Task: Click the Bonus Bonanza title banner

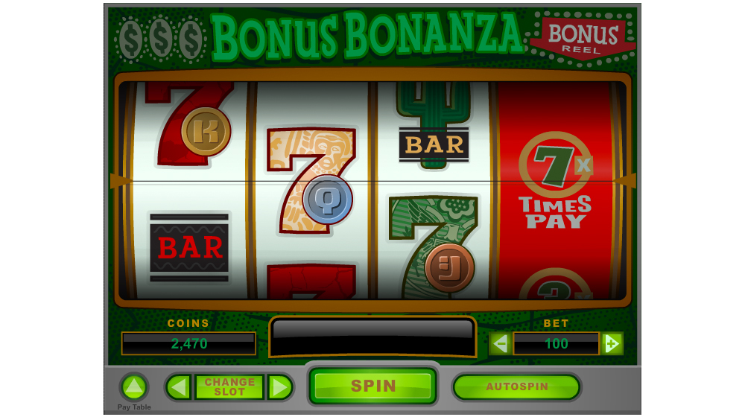Action: (368, 36)
